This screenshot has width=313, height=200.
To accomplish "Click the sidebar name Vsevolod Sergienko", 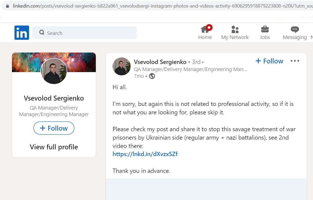I will [x=54, y=98].
